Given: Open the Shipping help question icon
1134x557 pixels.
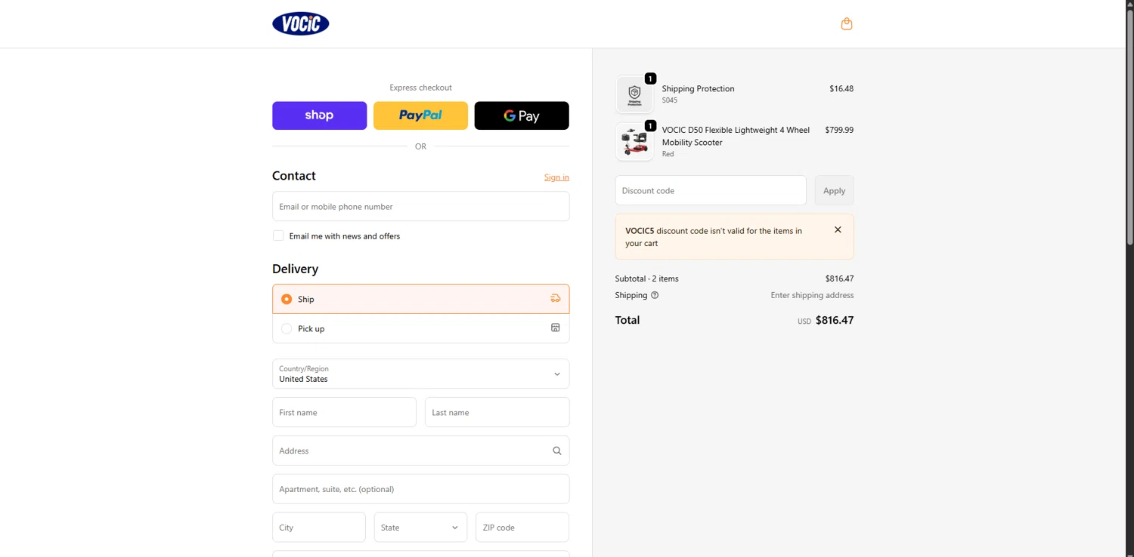Looking at the screenshot, I should pos(655,295).
